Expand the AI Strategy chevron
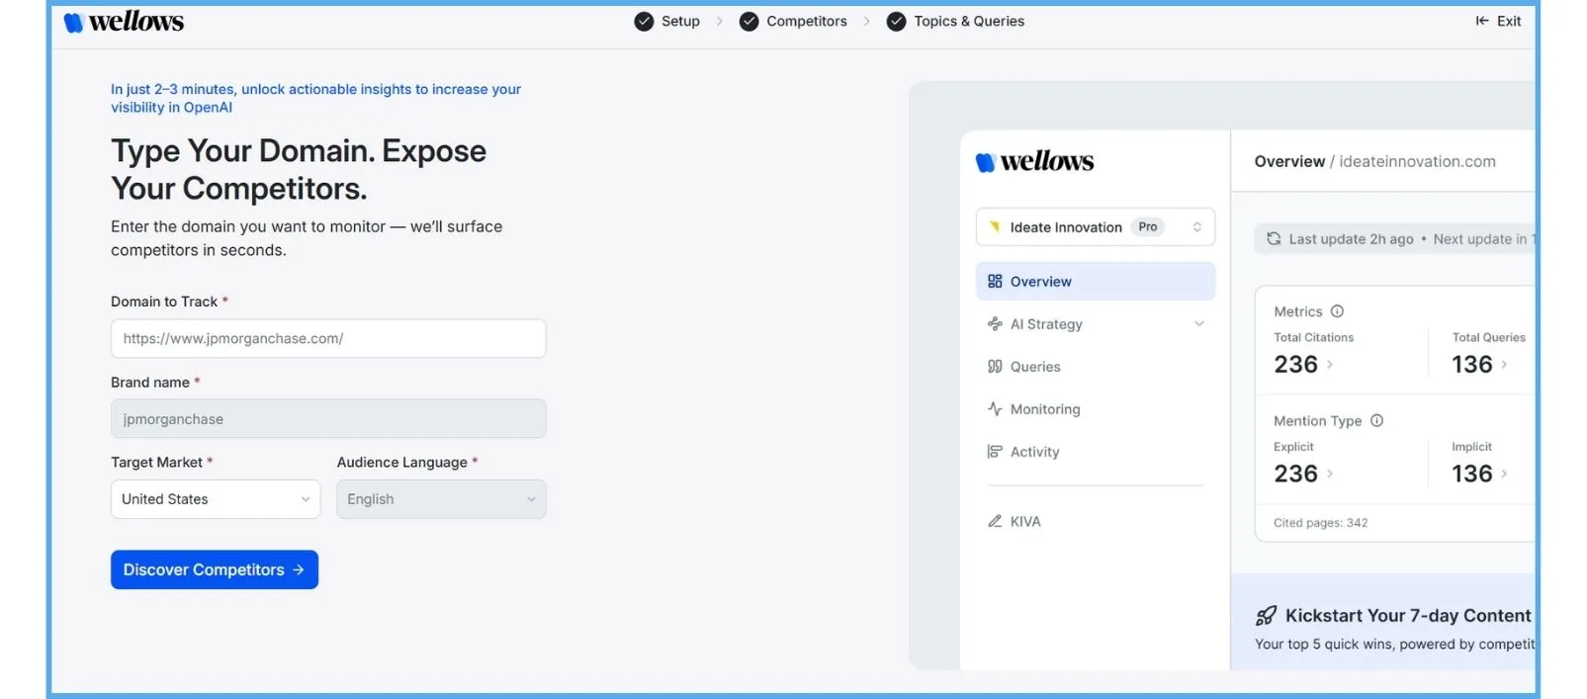Screen dimensions: 1587x699 click(1199, 323)
